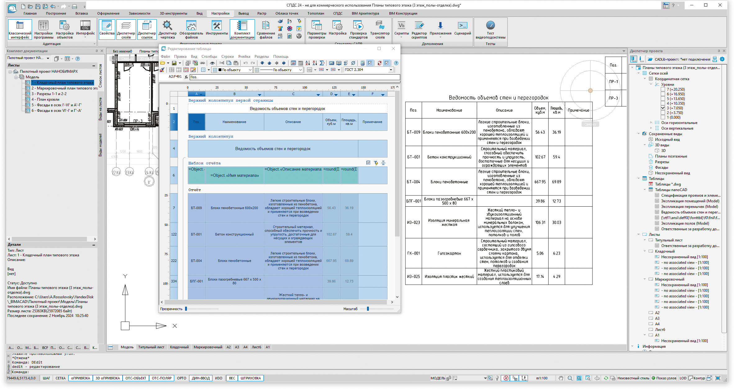Click the zoom magnifier icon in status bar
The height and width of the screenshot is (389, 734).
click(570, 378)
